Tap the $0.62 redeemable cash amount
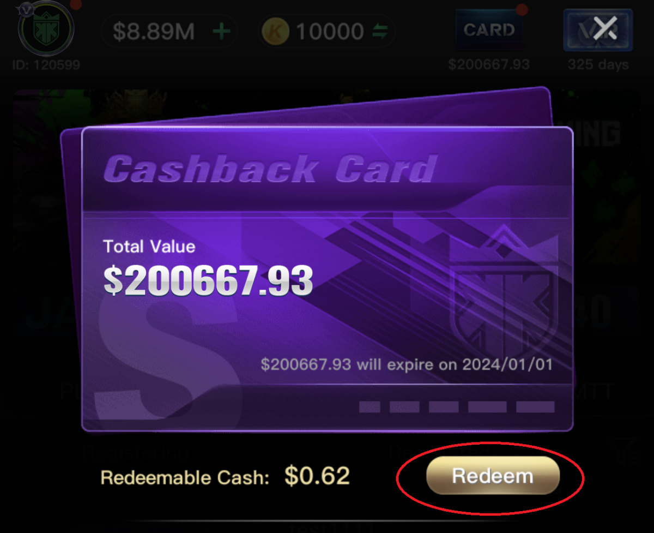654x533 pixels. click(317, 476)
